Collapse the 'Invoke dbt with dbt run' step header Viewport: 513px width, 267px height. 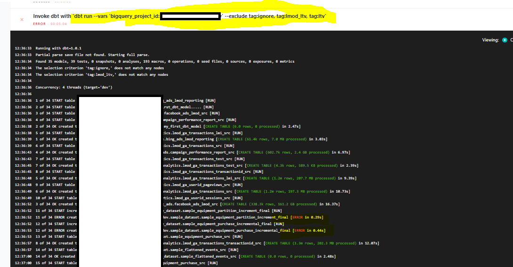tap(261, 19)
